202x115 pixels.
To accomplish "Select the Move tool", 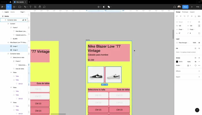I will click(x=8, y=7).
